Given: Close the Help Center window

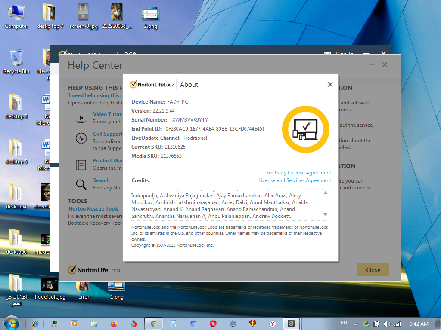Looking at the screenshot, I should point(385,64).
